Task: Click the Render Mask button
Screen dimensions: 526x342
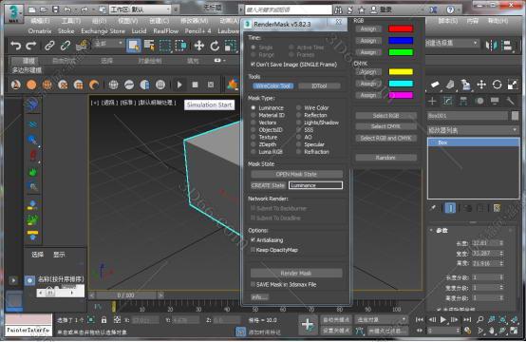Action: pos(296,273)
